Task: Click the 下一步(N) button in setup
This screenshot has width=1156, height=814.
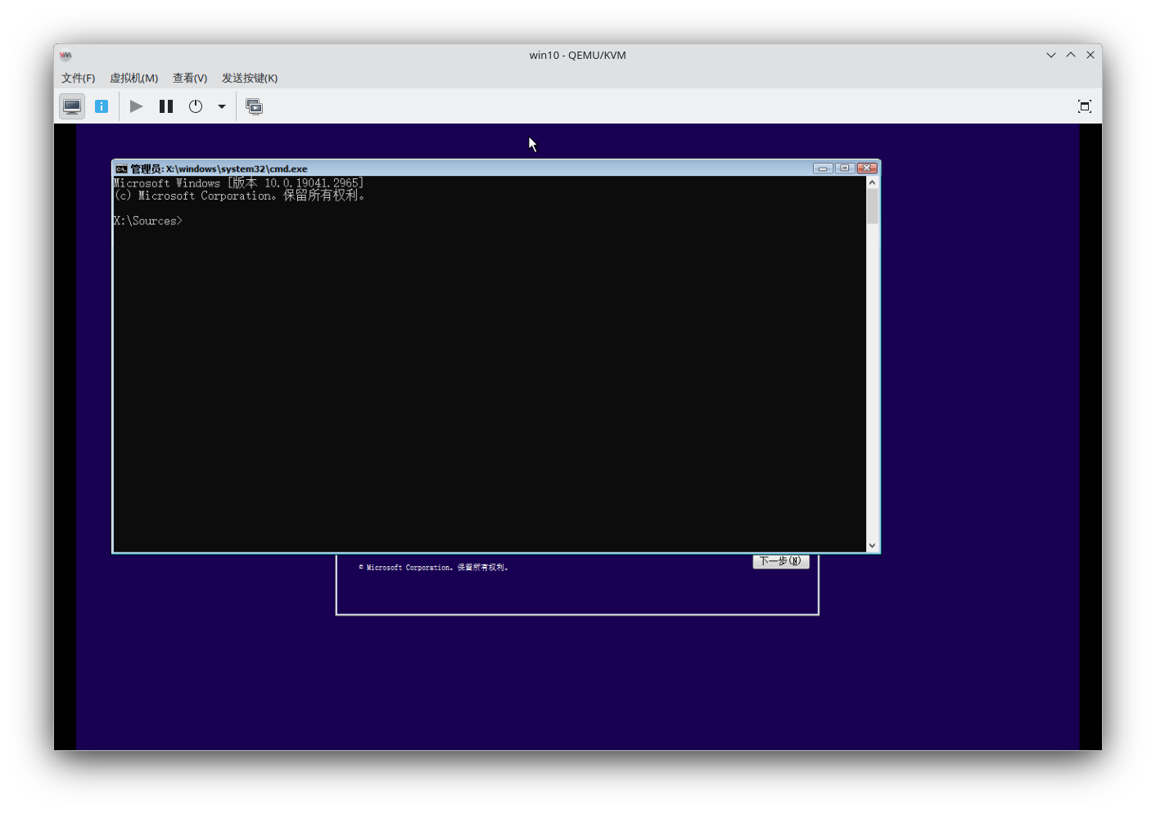Action: point(781,561)
